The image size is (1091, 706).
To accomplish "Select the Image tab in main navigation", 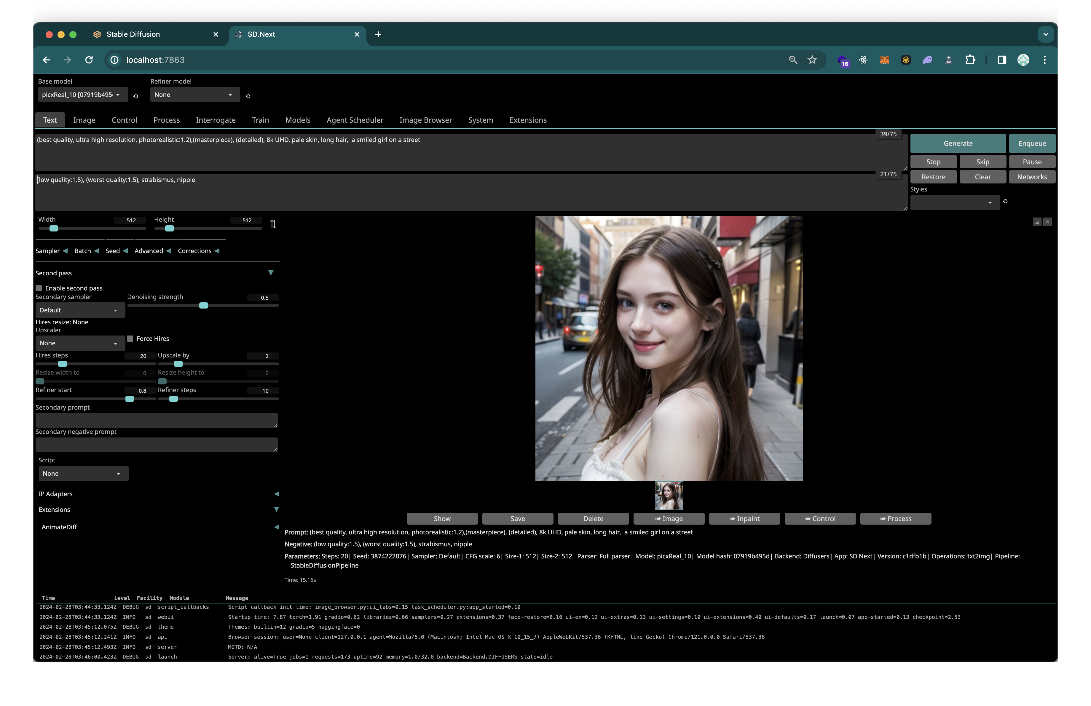I will tap(84, 120).
